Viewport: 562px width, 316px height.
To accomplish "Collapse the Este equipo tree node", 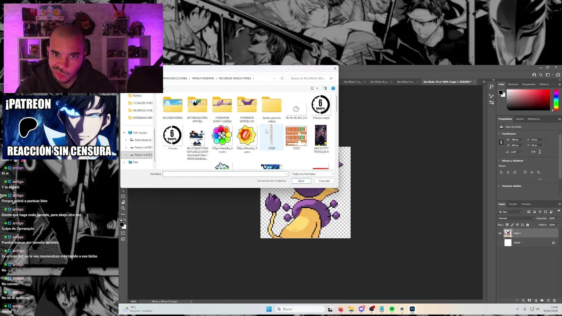I will click(x=124, y=133).
